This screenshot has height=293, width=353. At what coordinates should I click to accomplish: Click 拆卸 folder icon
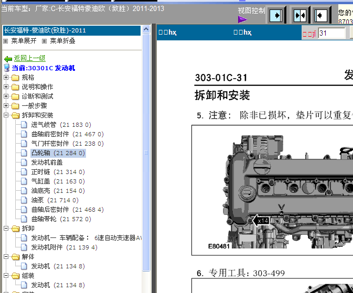16,229
